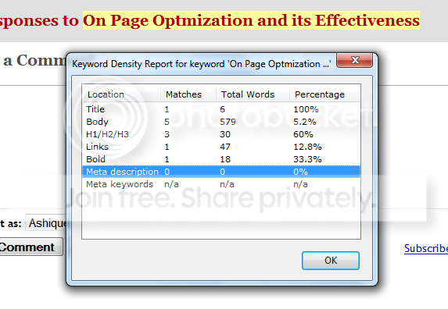The height and width of the screenshot is (309, 448).
Task: Click the highlighted On Page Optmization heading
Action: click(x=251, y=20)
